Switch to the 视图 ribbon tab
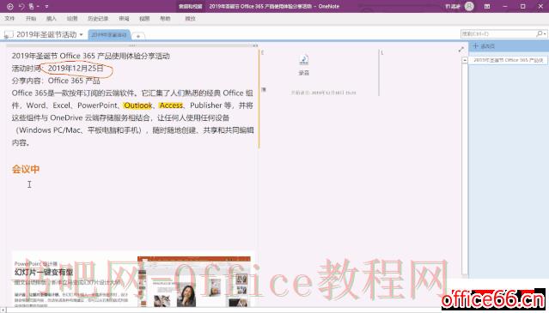The image size is (549, 313). pos(144,19)
